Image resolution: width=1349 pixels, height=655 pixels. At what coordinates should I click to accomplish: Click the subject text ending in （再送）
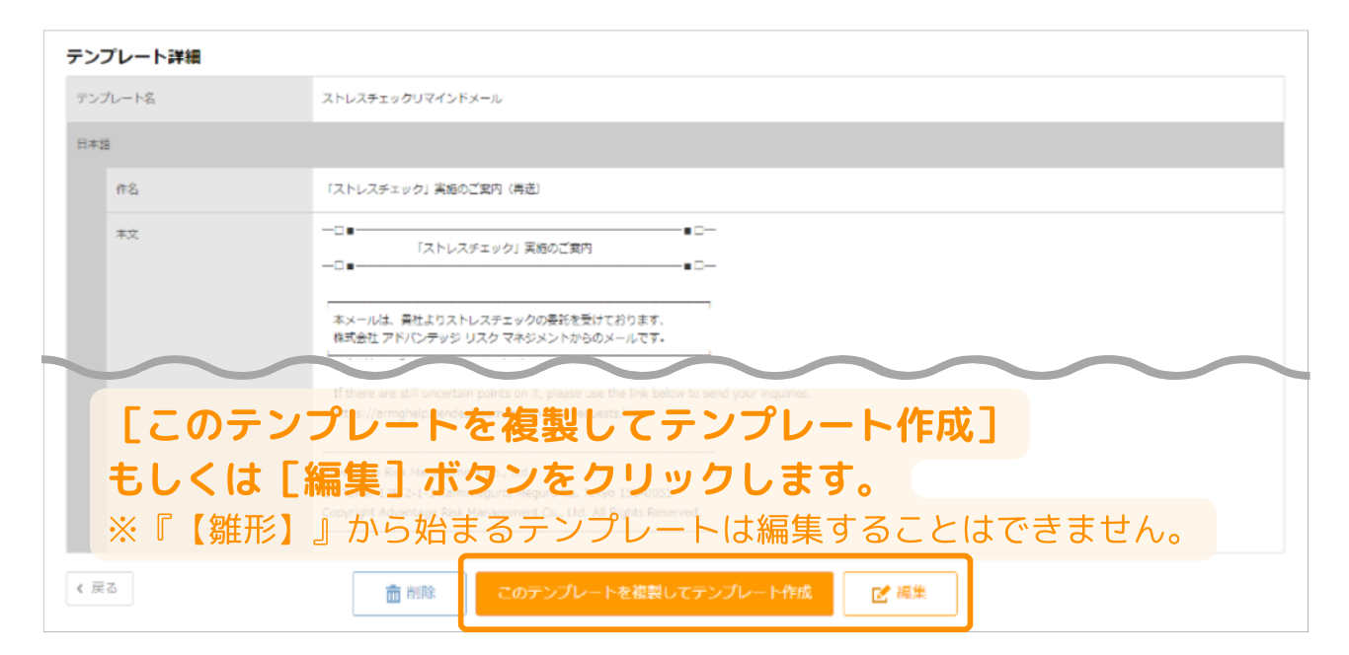[x=432, y=189]
